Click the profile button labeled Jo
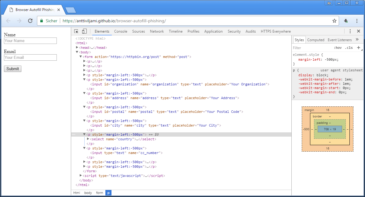365x197 pixels. 329,3
